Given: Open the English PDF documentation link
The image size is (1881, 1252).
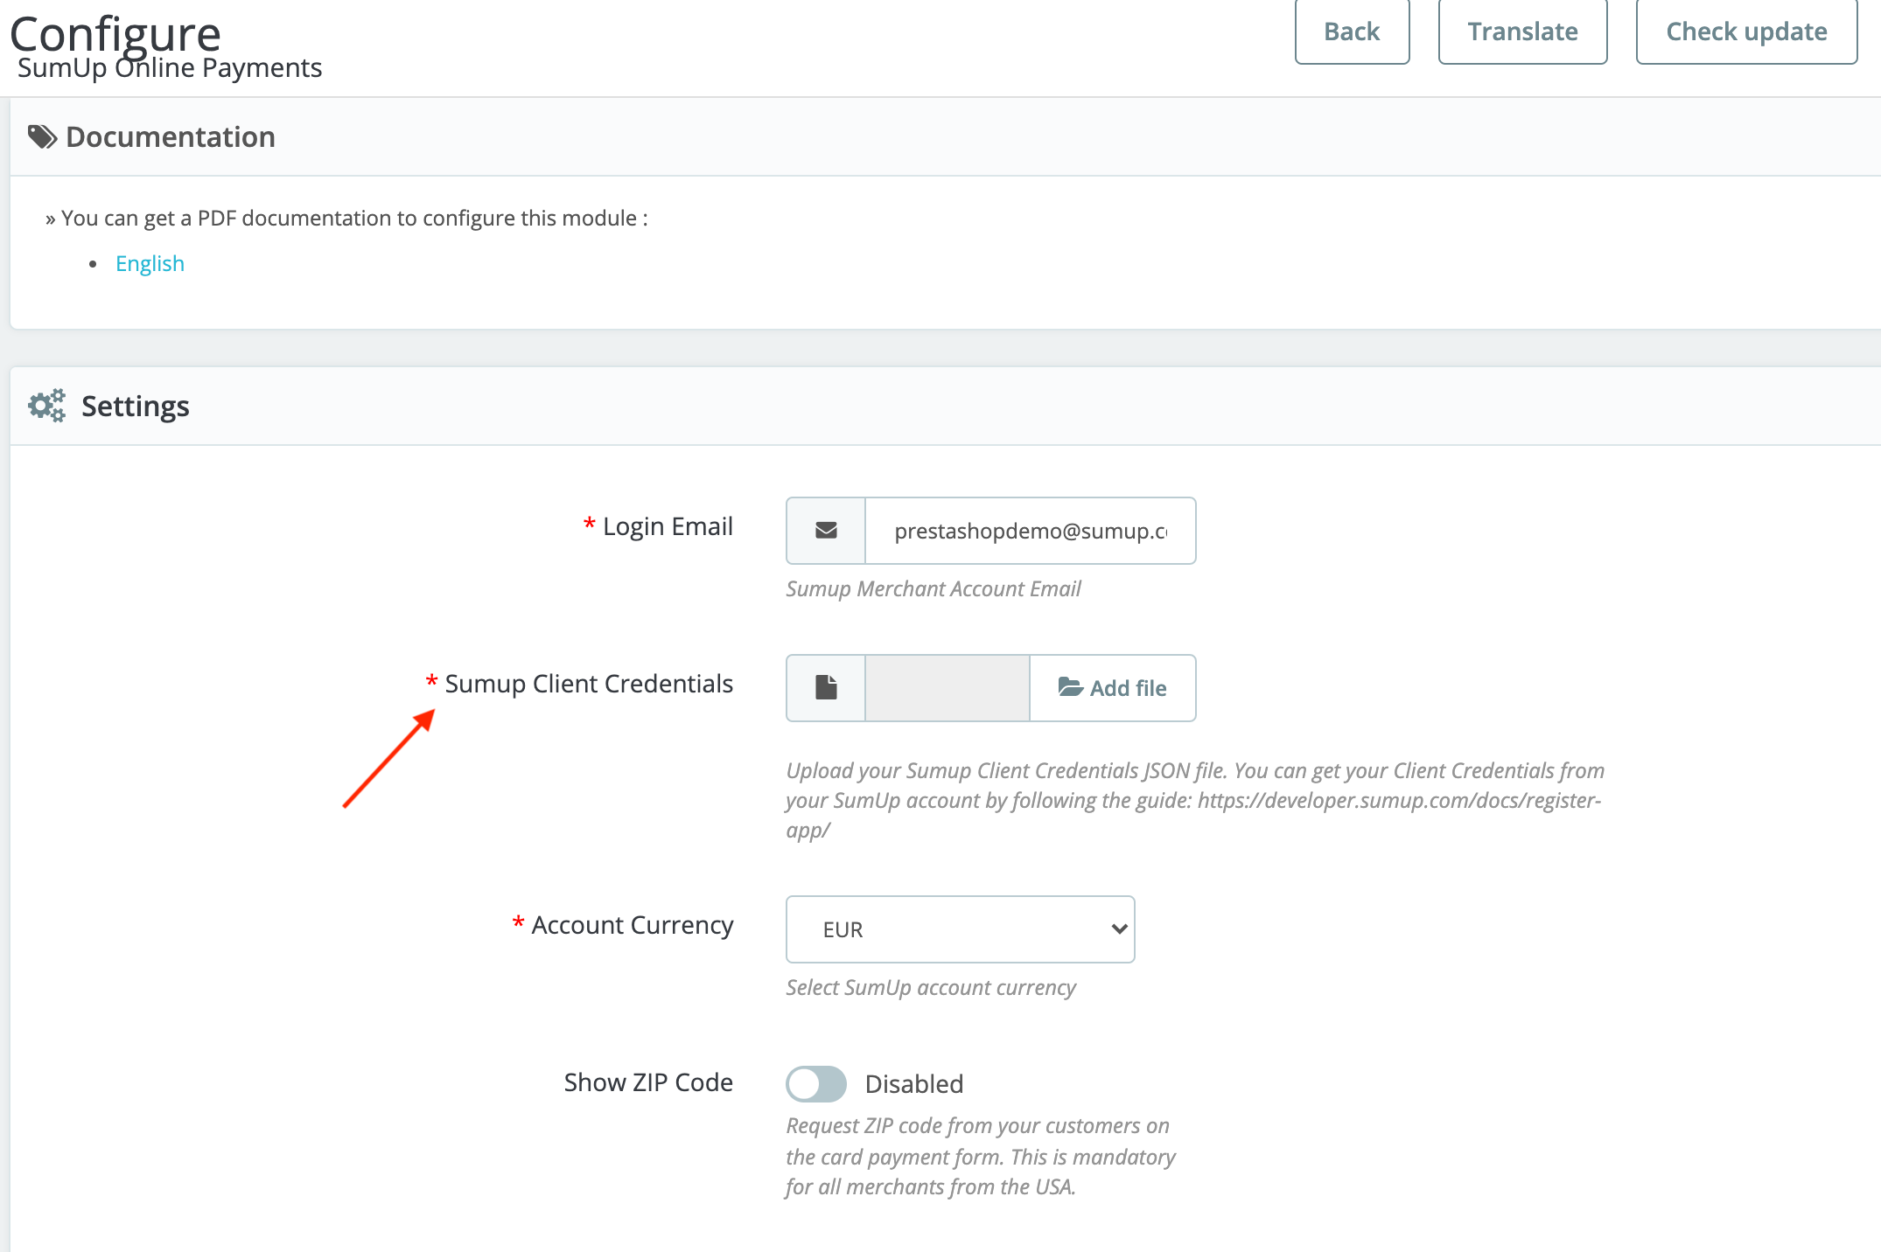Looking at the screenshot, I should click(150, 262).
